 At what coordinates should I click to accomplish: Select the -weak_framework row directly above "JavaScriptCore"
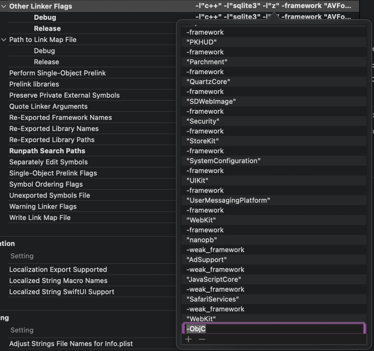(x=274, y=269)
